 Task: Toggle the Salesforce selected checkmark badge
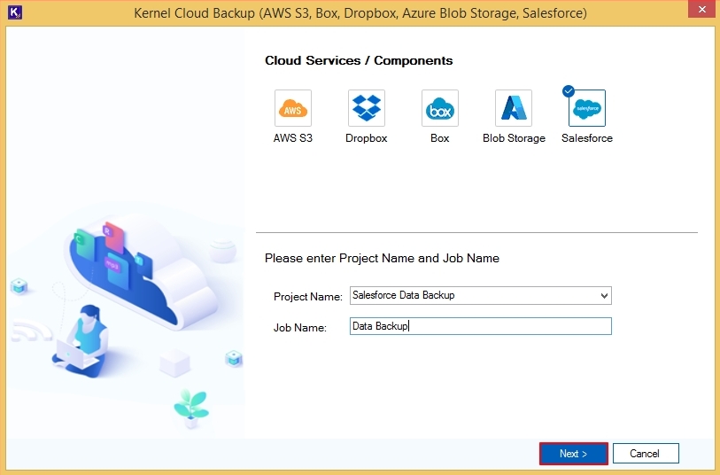coord(569,90)
